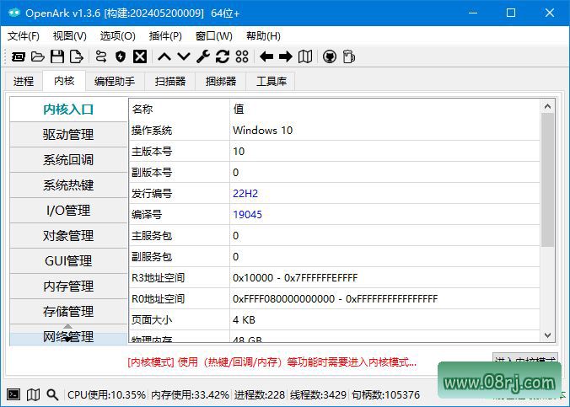Click the up chevron toolbar icon
Viewport: 570px width, 407px height.
click(164, 56)
